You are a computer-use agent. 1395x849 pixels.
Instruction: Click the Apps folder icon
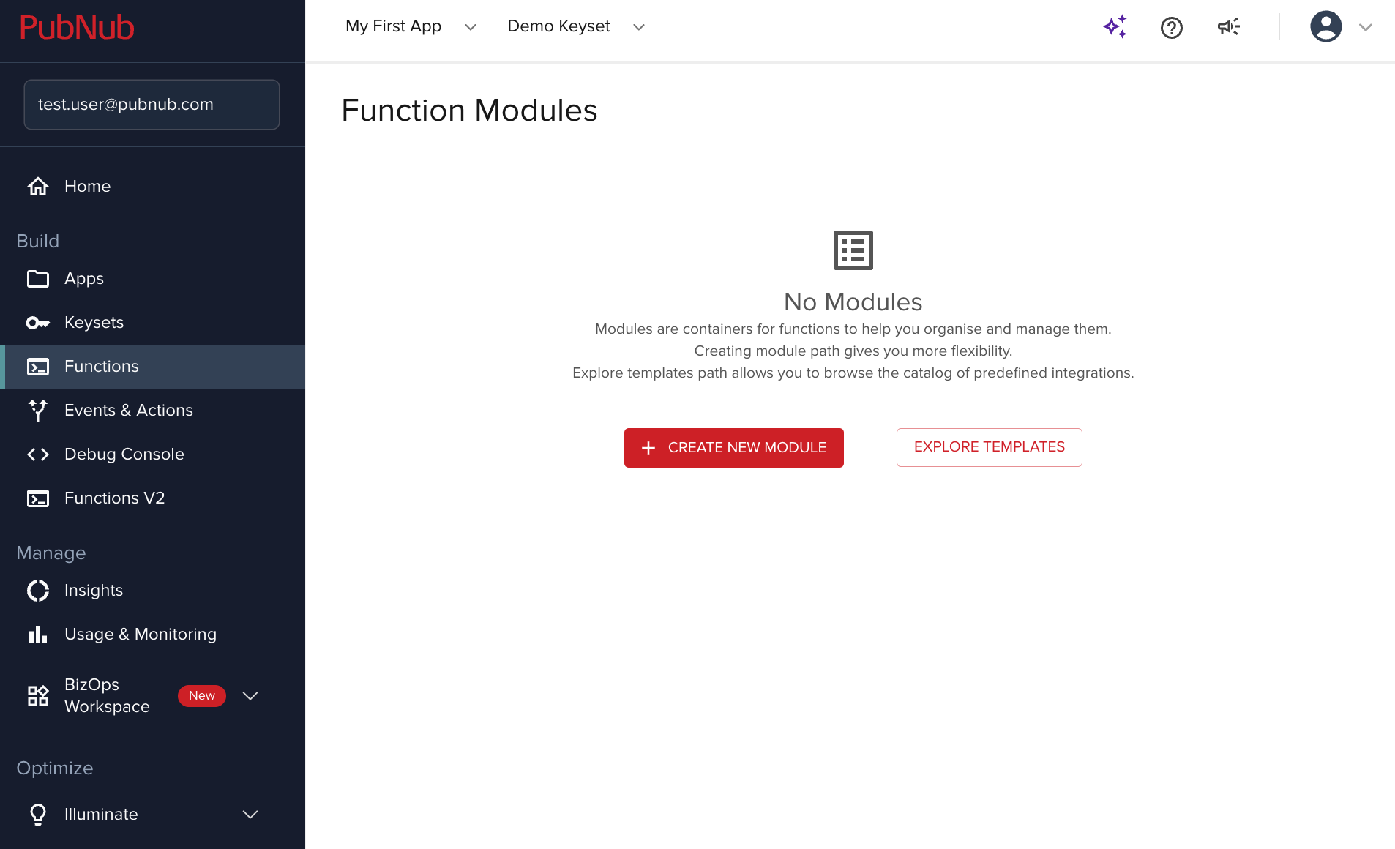(38, 279)
